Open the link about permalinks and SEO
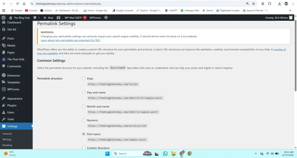297x158 pixels. click(70, 40)
